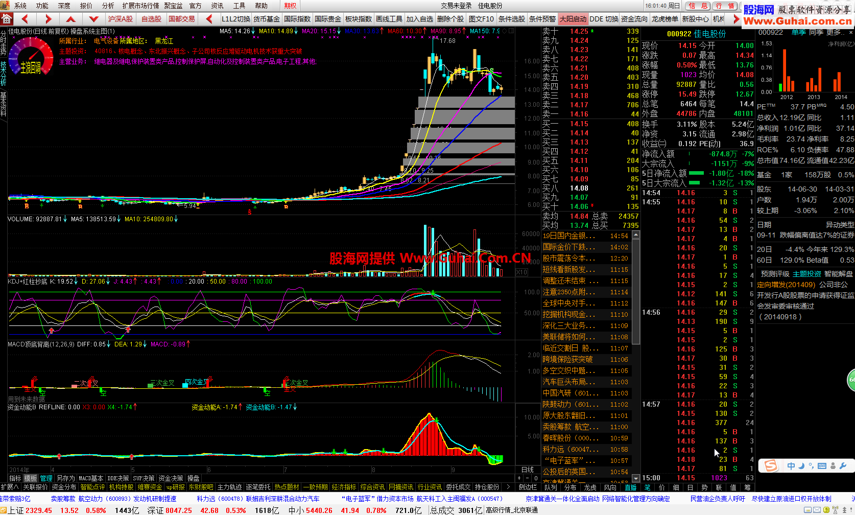Open the 日线 period selector
855x515 pixels.
528,470
